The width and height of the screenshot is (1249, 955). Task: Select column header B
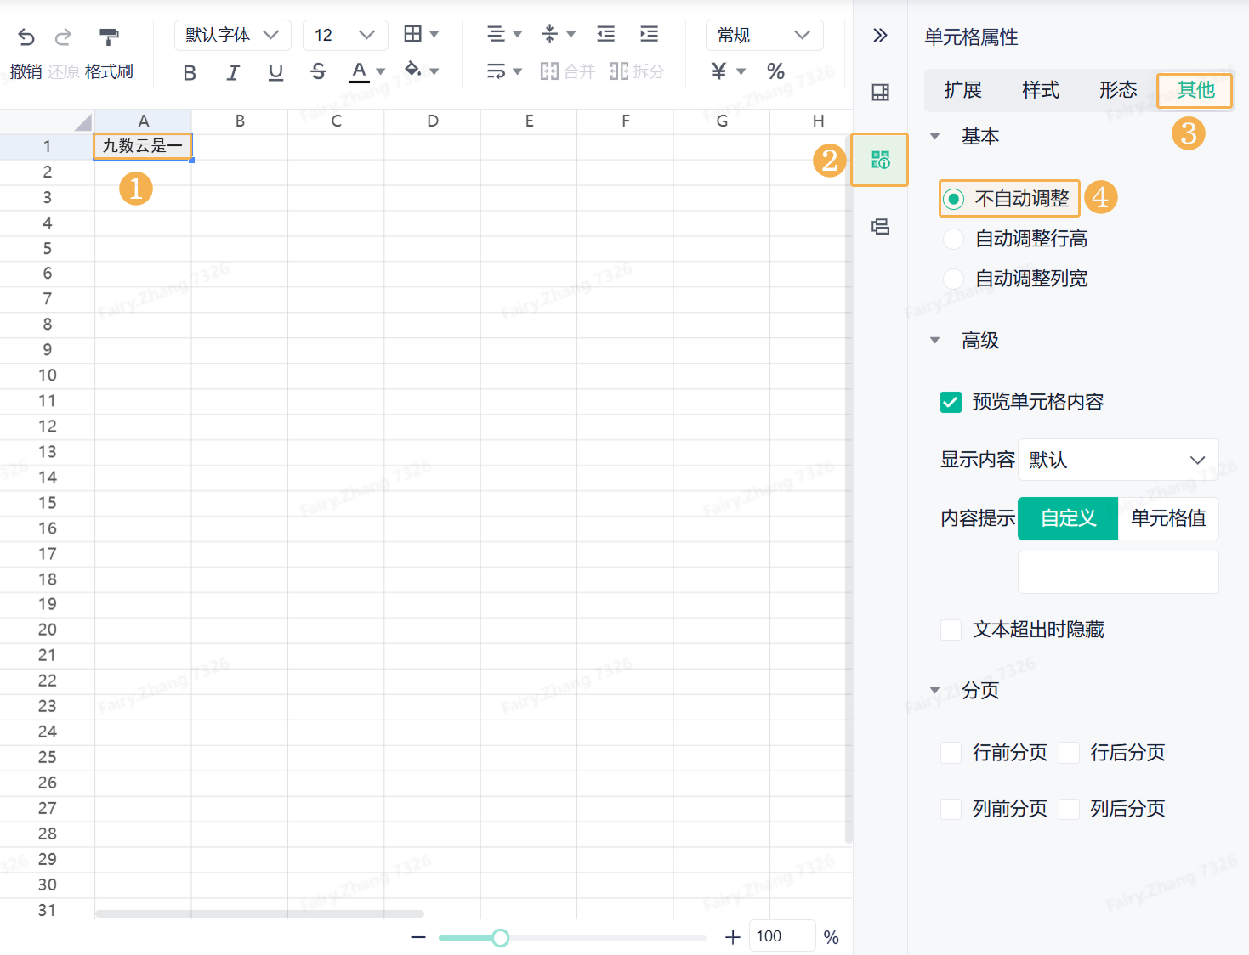coord(240,121)
